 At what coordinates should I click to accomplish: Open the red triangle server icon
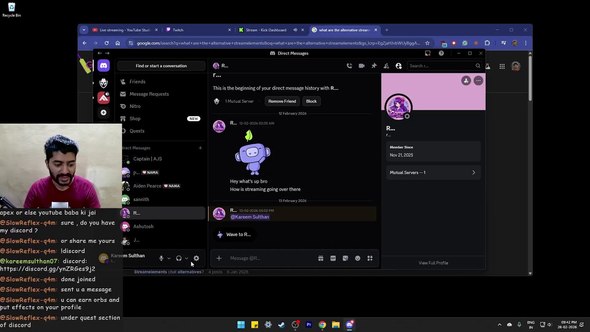click(x=103, y=97)
